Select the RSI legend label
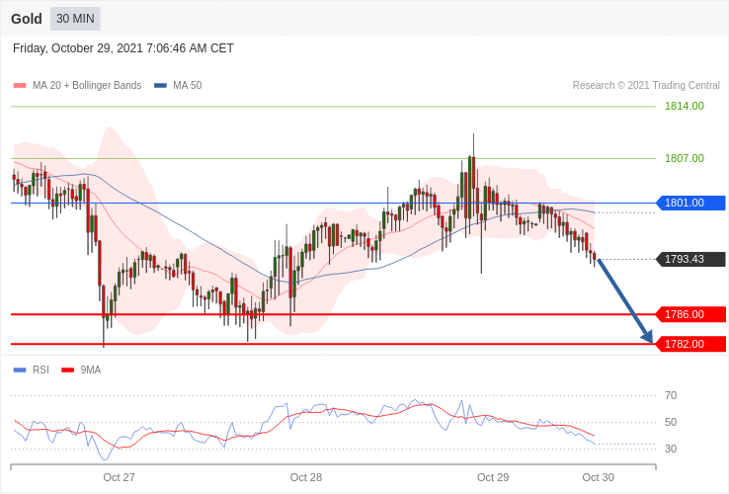This screenshot has width=729, height=494. (x=40, y=370)
